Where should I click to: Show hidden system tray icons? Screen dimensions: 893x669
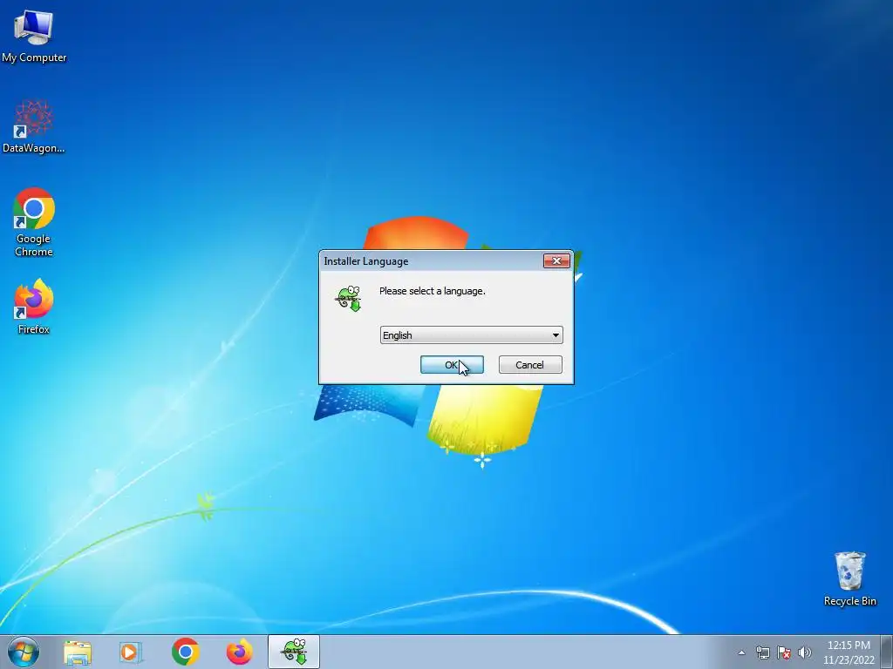[741, 652]
